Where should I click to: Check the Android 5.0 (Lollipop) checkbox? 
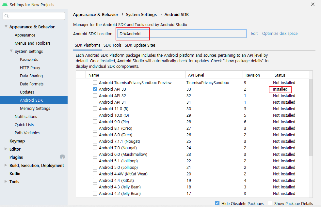(95, 167)
